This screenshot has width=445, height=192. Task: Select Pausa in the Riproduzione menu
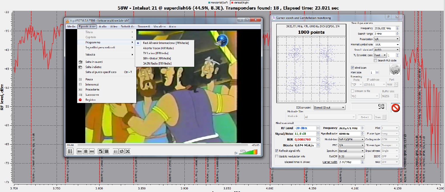click(107, 79)
